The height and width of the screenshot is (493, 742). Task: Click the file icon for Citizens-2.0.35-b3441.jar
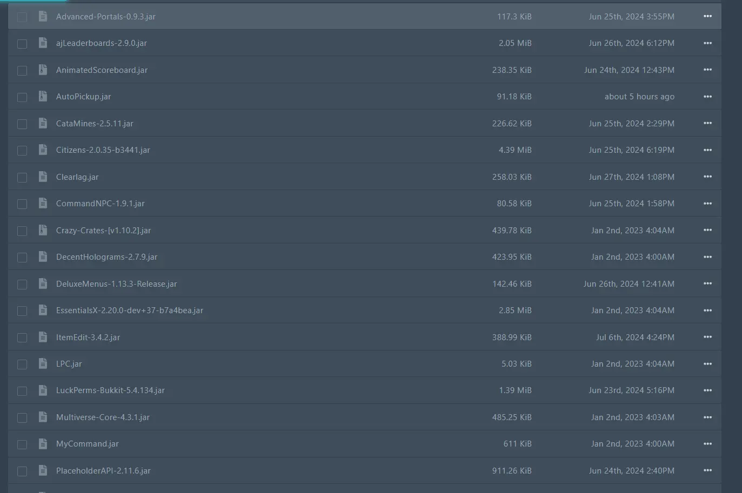pos(43,150)
